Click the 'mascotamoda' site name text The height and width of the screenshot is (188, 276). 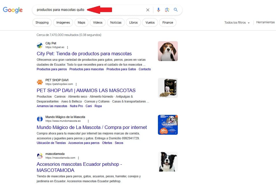click(55, 154)
